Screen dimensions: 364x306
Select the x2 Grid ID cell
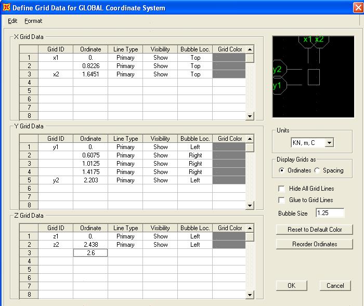pyautogui.click(x=56, y=74)
